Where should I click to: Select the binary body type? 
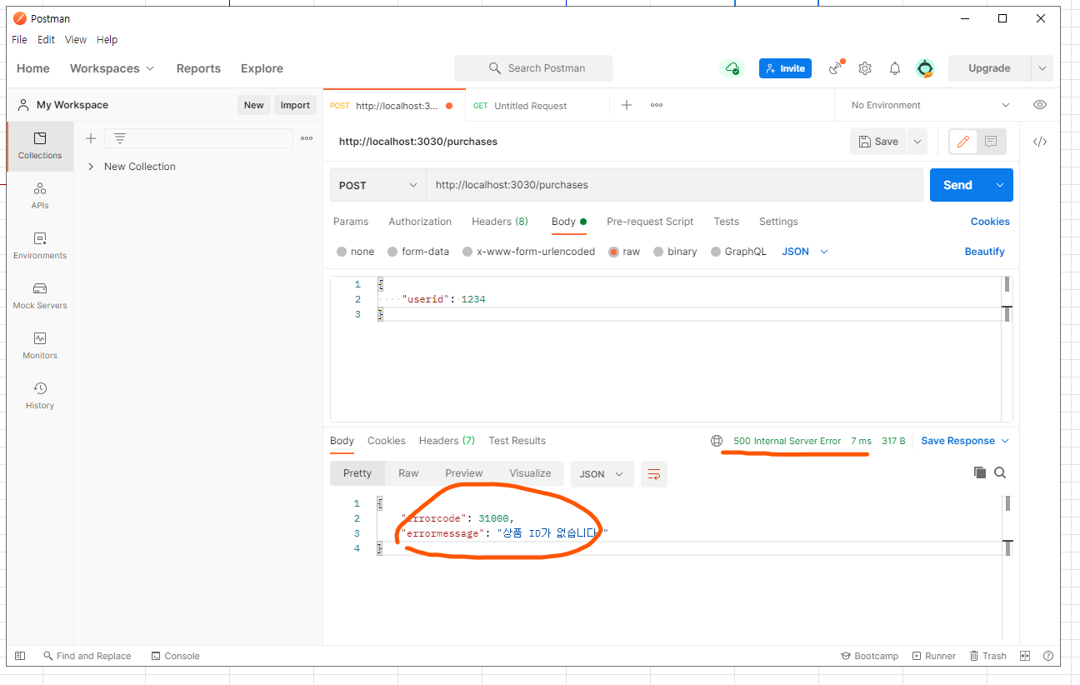675,252
